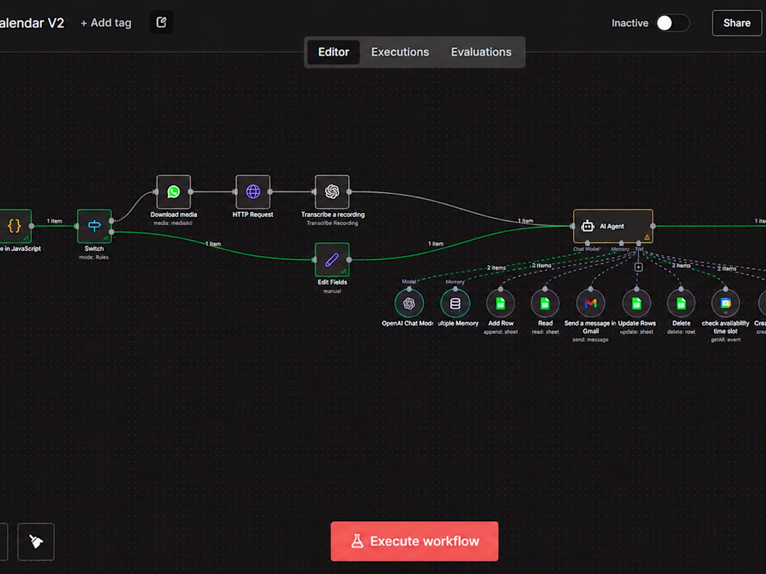This screenshot has width=766, height=574.
Task: Click the 'getAll: event' subtitle
Action: tap(726, 340)
